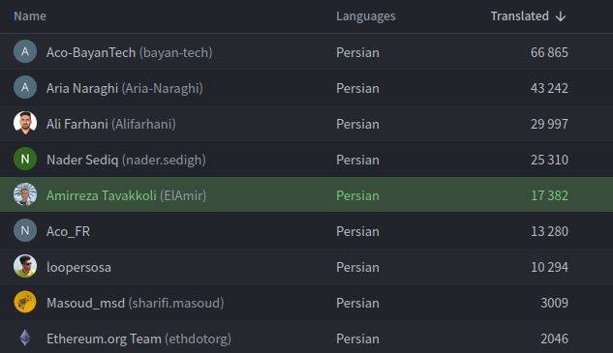Click Nader Sediq's translated count 25 310
The height and width of the screenshot is (353, 613).
tap(549, 160)
